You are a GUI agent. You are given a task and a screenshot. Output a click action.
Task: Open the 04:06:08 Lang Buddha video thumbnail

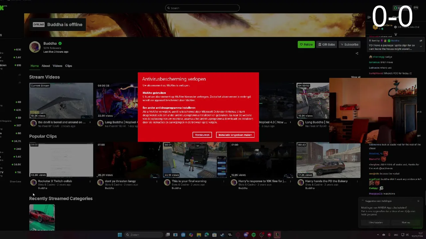(x=117, y=101)
